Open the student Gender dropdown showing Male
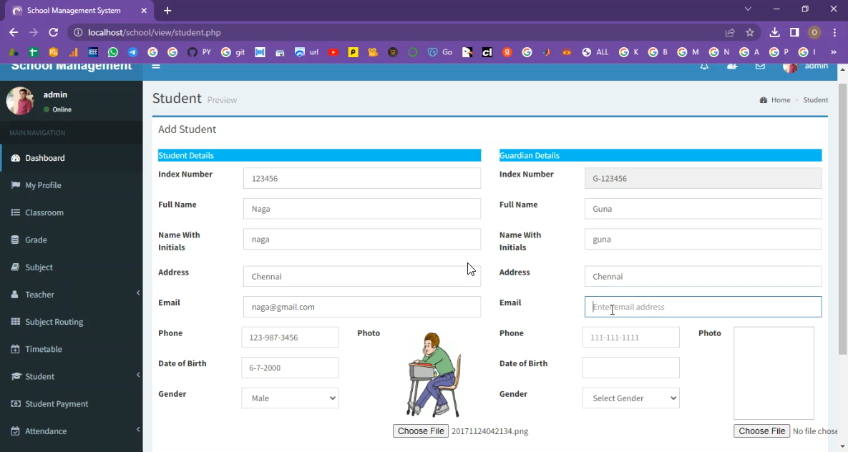The image size is (848, 452). pos(290,398)
